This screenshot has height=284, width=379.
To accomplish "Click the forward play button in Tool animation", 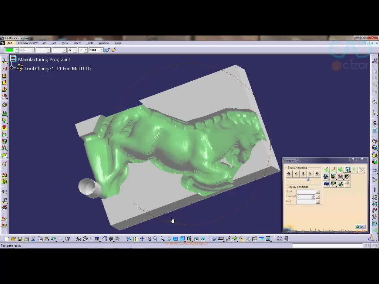I will coord(310,173).
